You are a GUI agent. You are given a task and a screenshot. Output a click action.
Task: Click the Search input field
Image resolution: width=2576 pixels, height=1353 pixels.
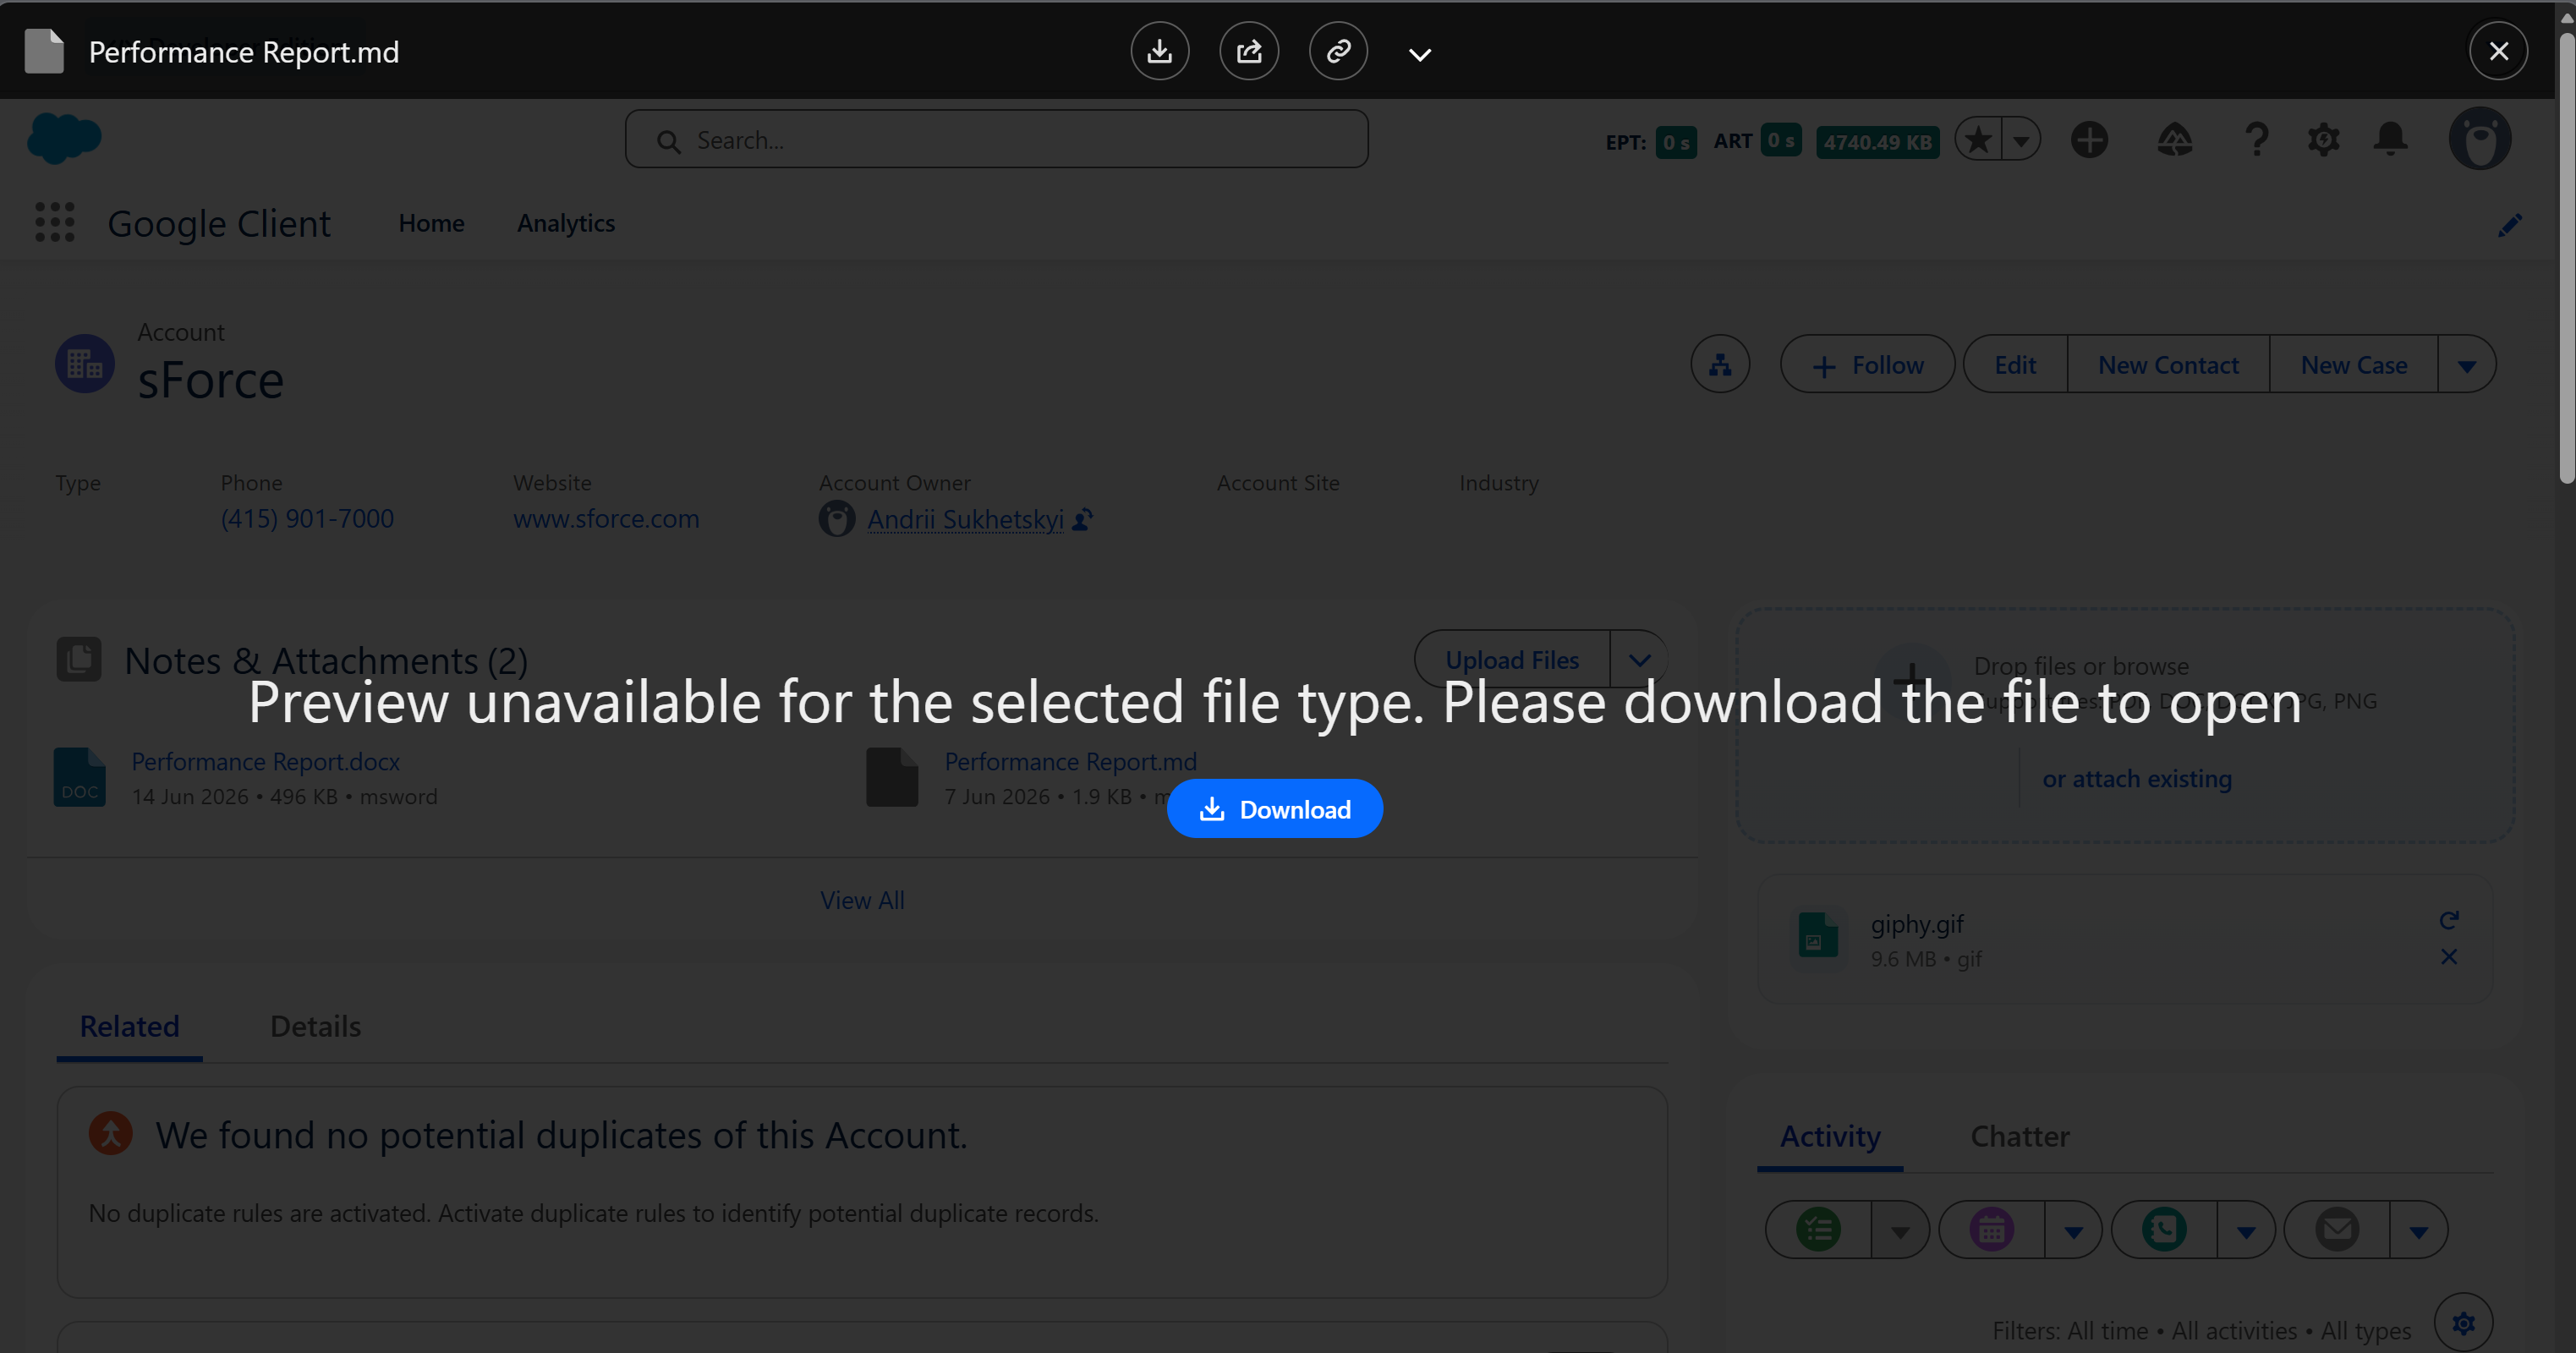(x=997, y=139)
